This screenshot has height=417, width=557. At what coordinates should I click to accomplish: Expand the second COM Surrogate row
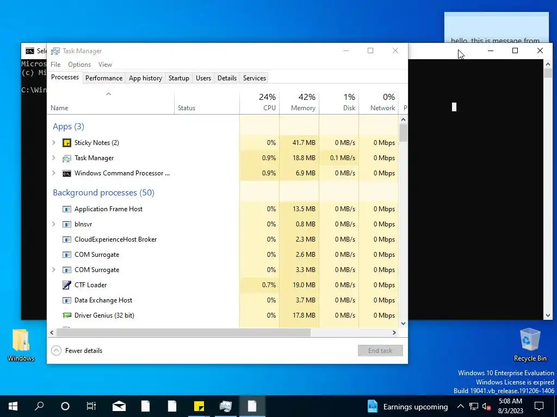[54, 269]
